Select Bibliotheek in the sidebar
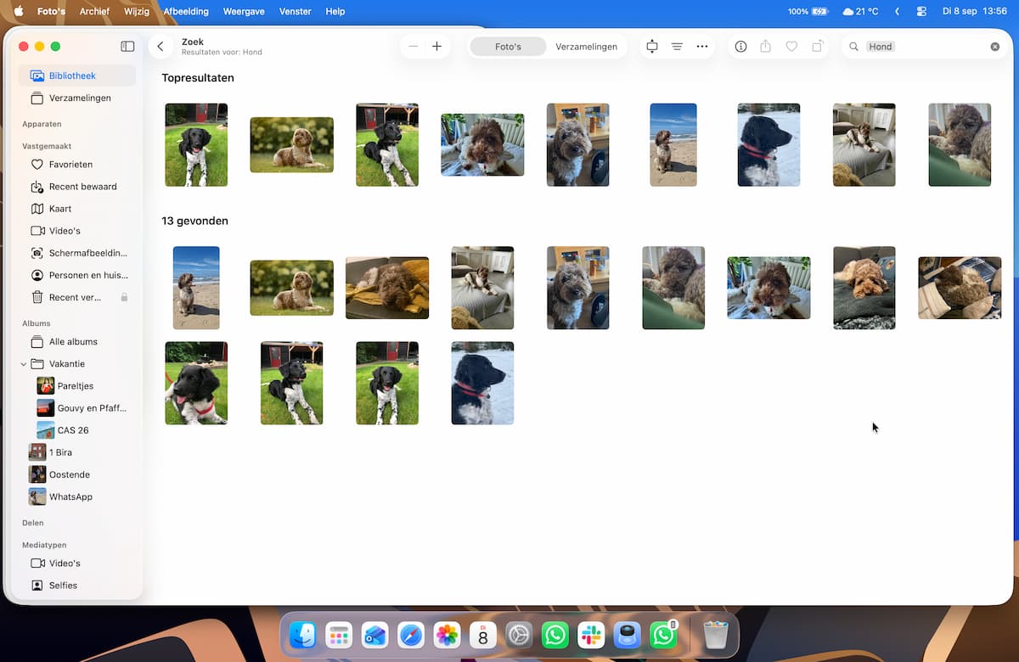This screenshot has width=1019, height=662. click(x=76, y=76)
